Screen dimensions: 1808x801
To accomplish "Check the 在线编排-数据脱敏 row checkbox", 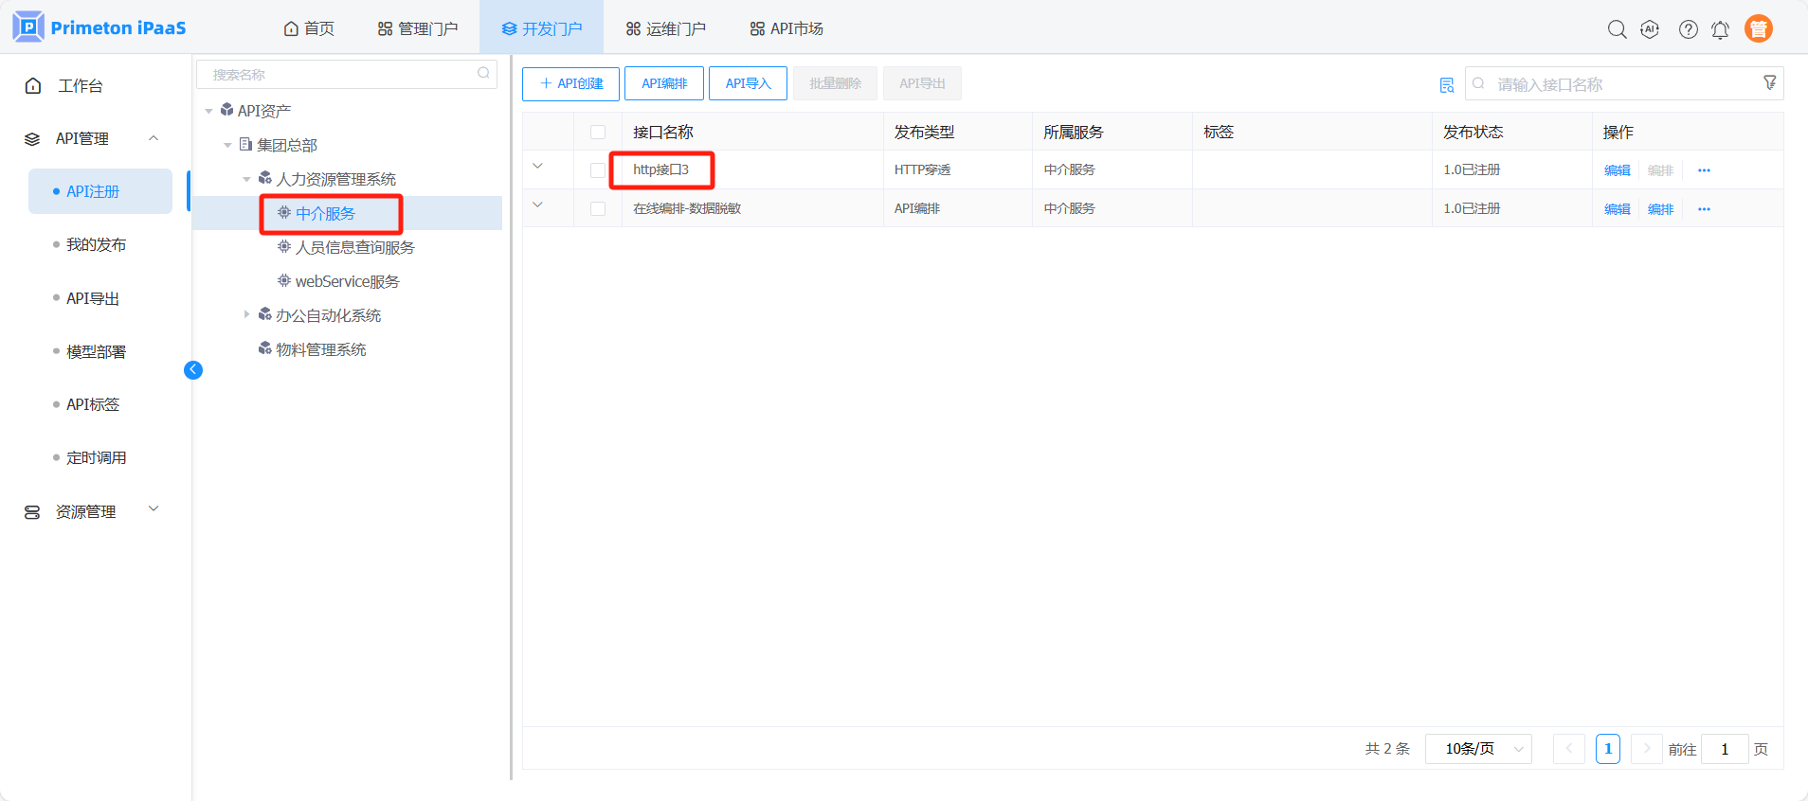I will [x=598, y=208].
